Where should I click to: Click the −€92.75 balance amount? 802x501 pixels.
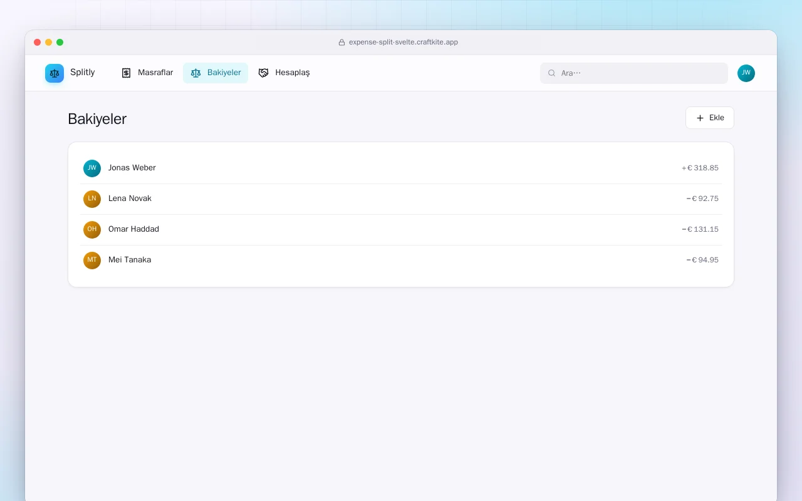coord(702,199)
